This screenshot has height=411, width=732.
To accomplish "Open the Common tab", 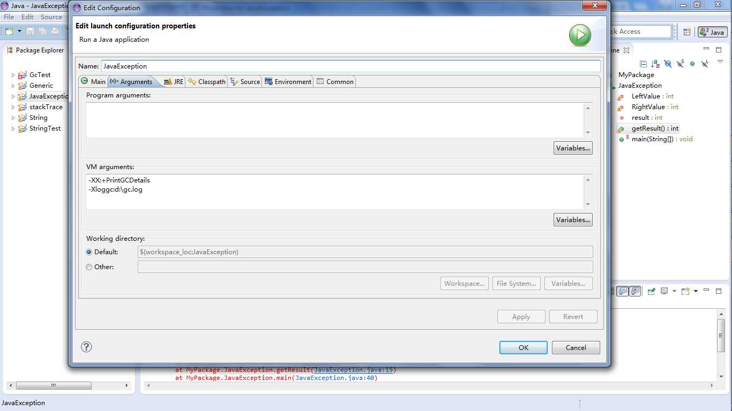I will point(335,81).
